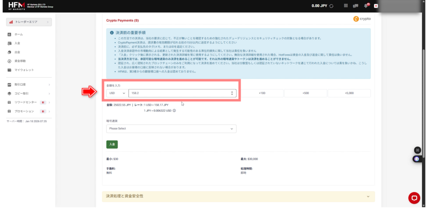The width and height of the screenshot is (428, 210).
Task: Open the chat messages icon in header
Action: [356, 6]
